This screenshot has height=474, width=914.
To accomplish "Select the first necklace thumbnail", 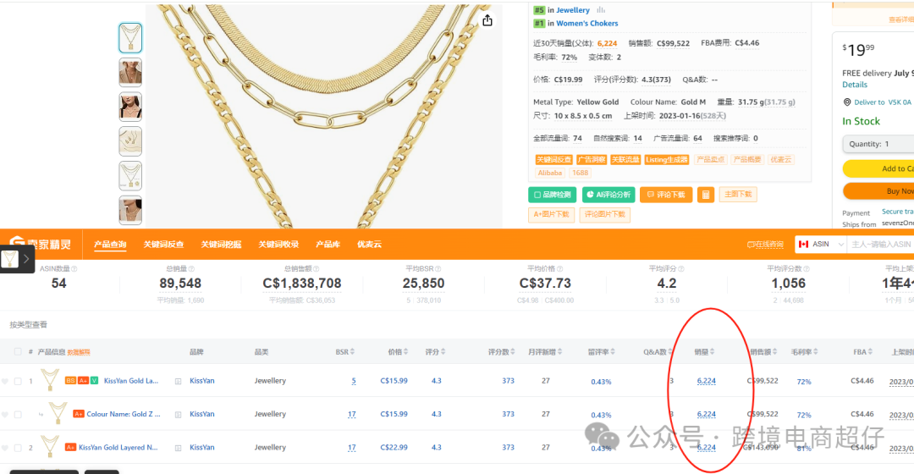I will 130,38.
